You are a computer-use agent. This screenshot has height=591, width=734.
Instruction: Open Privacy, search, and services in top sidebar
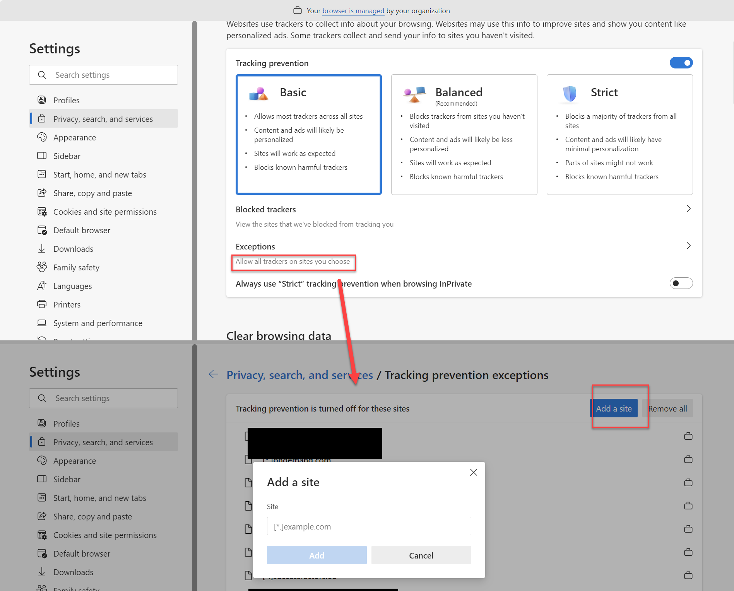(x=104, y=119)
